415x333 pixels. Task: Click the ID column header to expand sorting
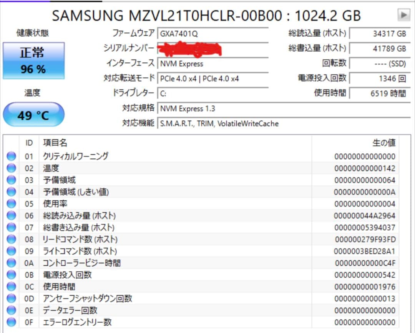pyautogui.click(x=29, y=143)
